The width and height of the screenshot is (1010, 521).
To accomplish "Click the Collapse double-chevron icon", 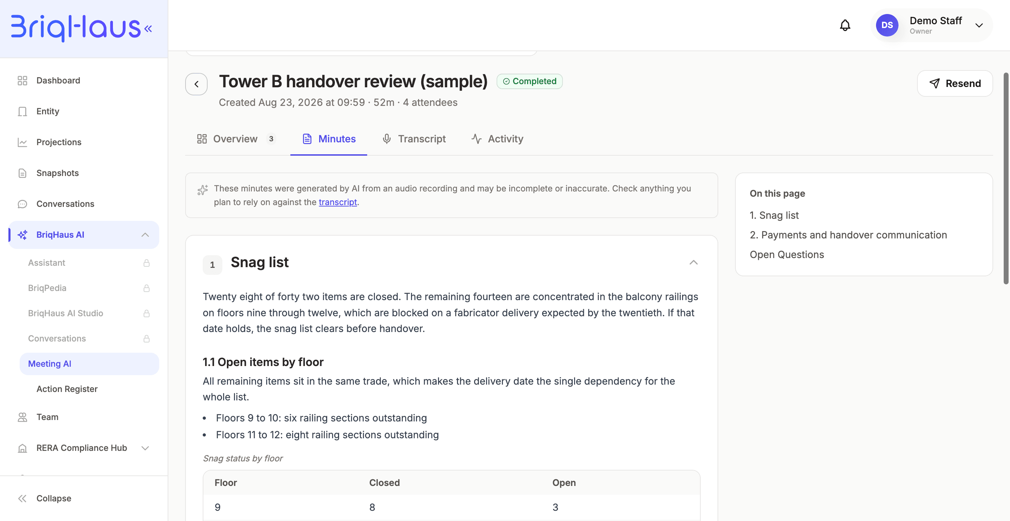I will point(22,499).
